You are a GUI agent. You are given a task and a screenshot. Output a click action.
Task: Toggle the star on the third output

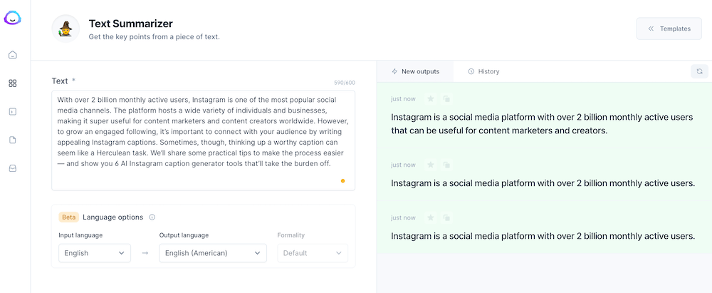click(x=430, y=218)
